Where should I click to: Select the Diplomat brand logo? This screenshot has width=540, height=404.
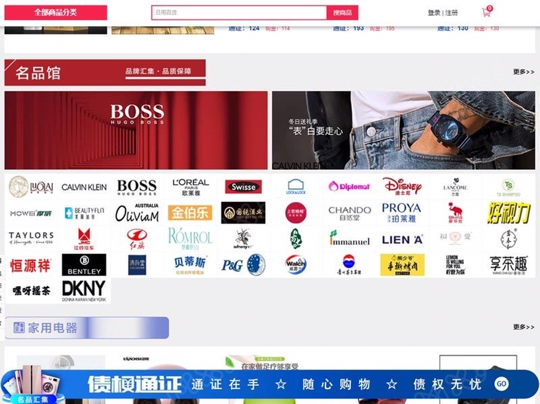[349, 186]
